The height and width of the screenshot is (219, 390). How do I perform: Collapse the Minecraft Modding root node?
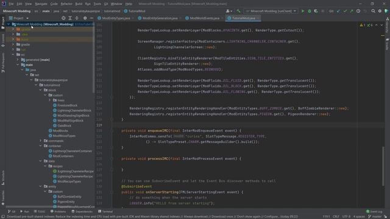(x=9, y=24)
